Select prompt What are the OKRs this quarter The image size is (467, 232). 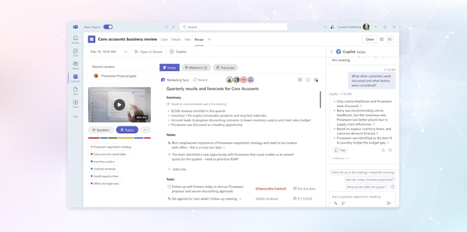[x=367, y=187]
